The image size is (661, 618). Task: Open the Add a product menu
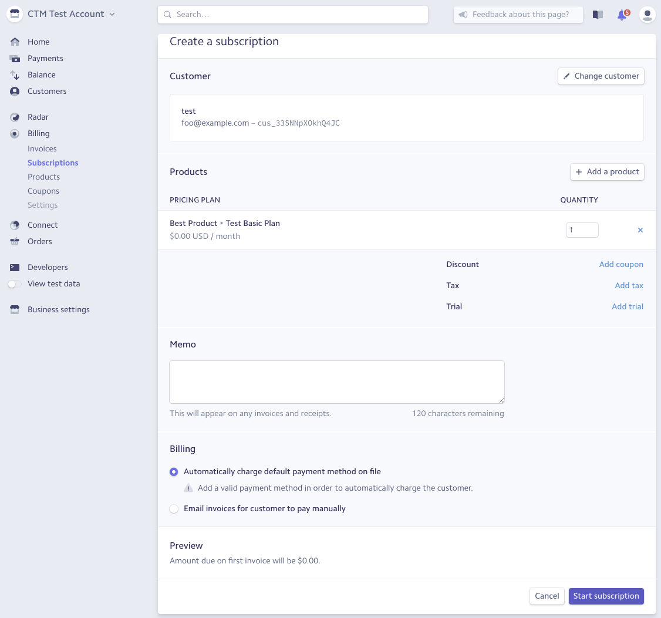607,172
